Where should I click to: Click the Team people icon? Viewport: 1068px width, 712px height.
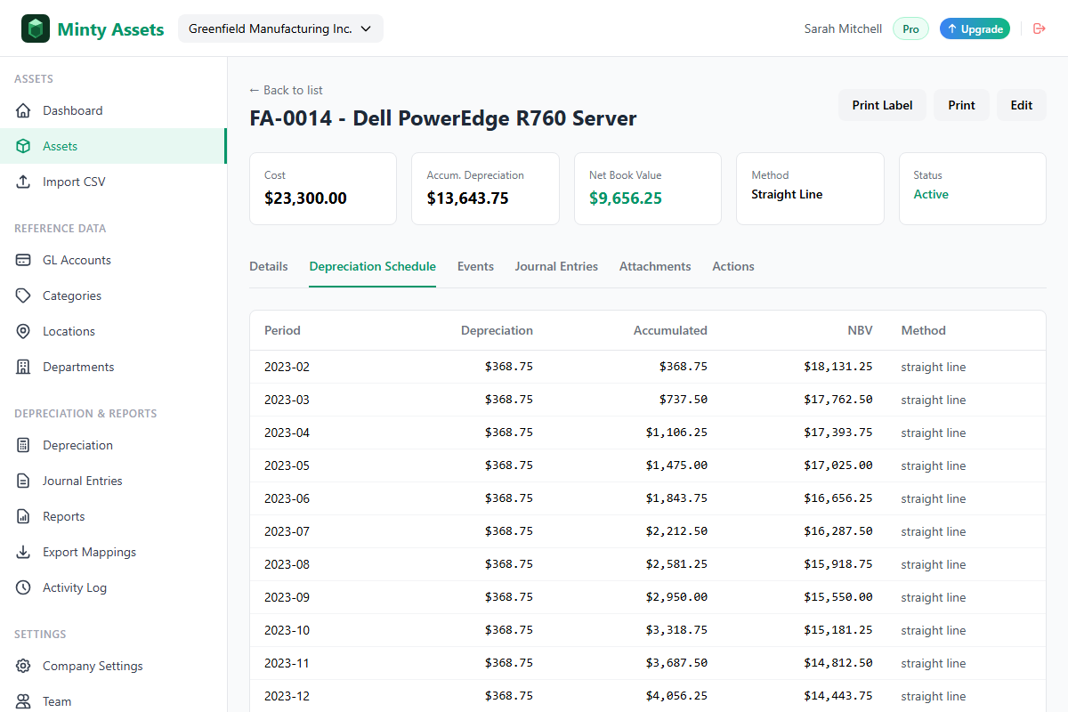tap(24, 701)
